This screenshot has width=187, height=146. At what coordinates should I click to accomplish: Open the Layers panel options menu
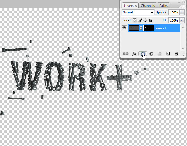[x=183, y=7]
